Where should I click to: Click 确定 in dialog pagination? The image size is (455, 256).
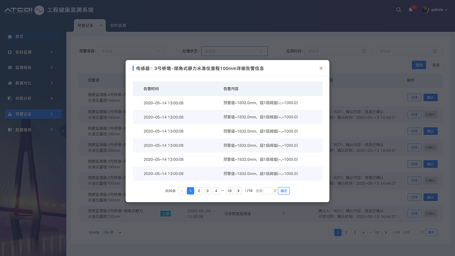(x=284, y=191)
